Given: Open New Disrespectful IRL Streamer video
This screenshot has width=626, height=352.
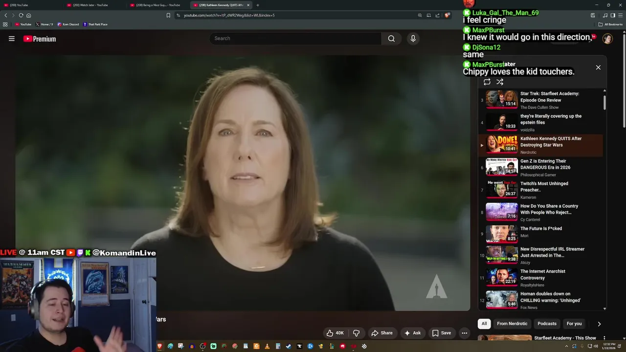Looking at the screenshot, I should tap(540, 256).
